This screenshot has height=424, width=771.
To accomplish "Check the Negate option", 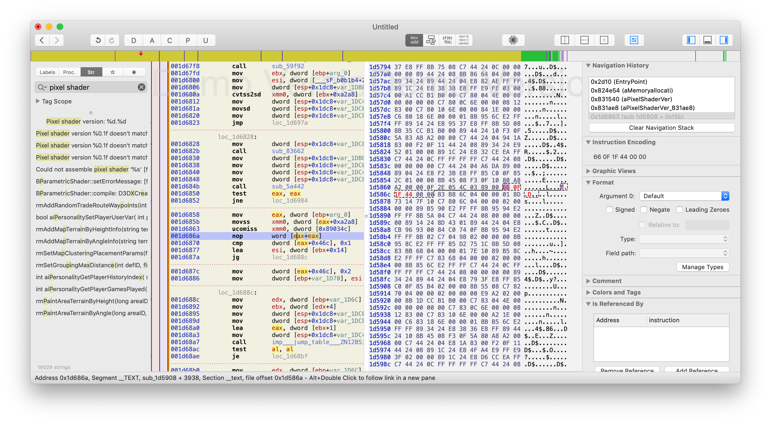I will 643,210.
